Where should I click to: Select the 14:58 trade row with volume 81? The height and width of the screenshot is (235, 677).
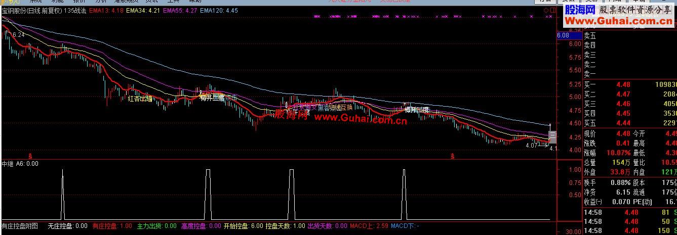[630, 213]
